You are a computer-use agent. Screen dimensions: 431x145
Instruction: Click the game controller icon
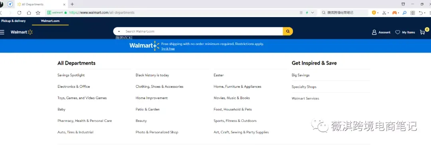click(394, 13)
